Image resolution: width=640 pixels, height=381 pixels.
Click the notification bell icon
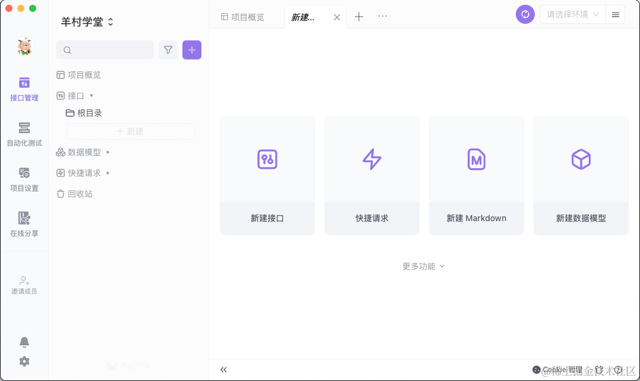point(24,342)
